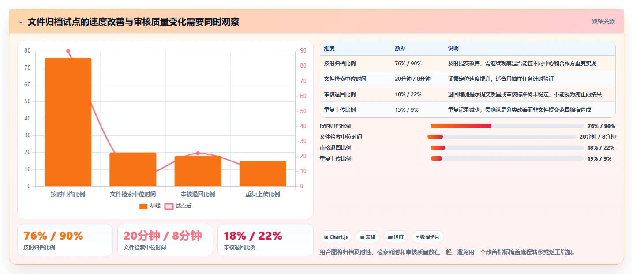Screen dimensions: 633x274
Task: Click the 重复上传比例 bar in chart
Action: pyautogui.click(x=263, y=174)
